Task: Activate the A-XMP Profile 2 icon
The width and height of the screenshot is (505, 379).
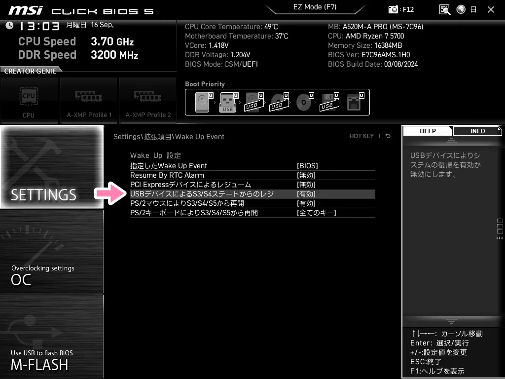Action: coord(147,100)
